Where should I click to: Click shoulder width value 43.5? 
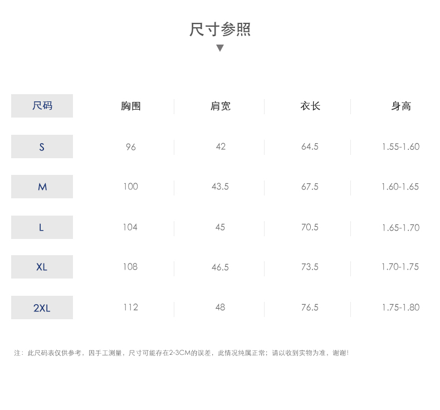point(220,187)
